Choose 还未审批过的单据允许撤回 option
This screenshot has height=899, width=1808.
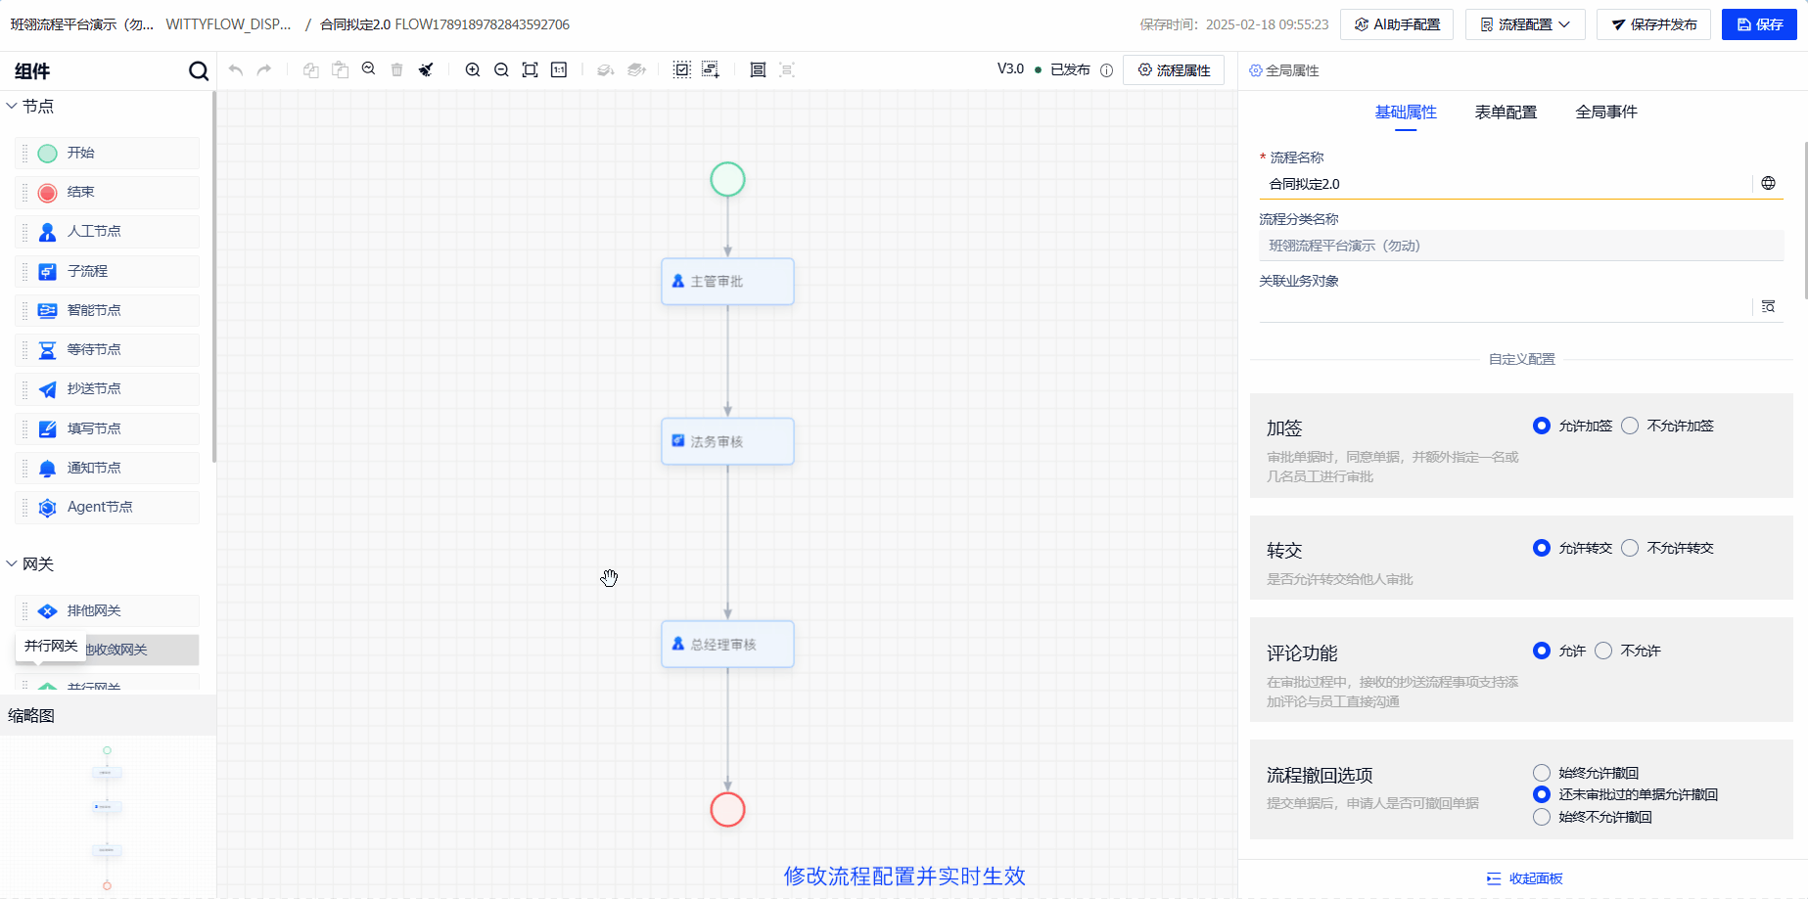coord(1542,794)
